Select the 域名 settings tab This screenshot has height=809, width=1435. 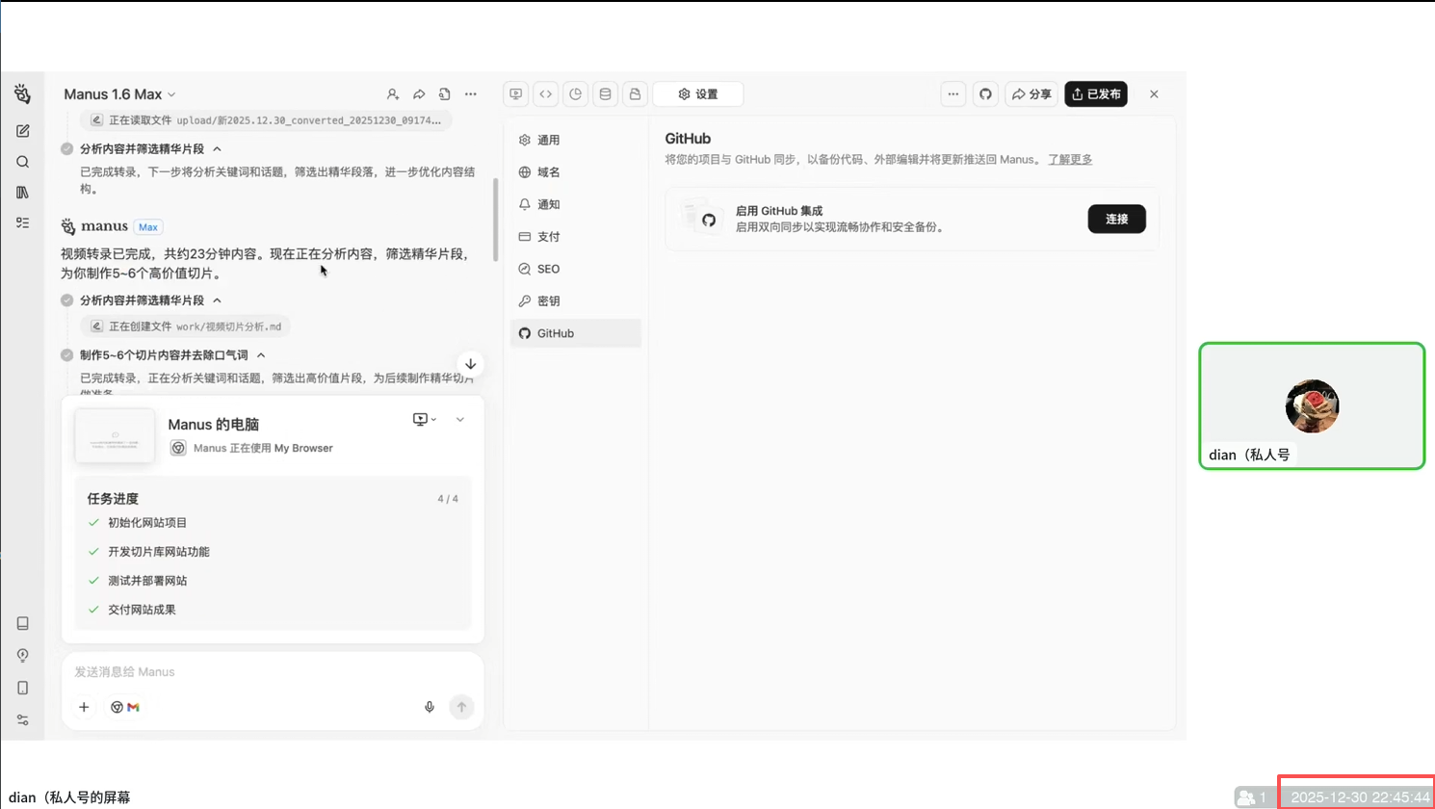(548, 172)
